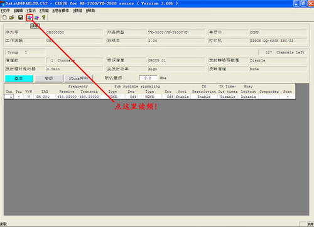Create a new file via toolbar icon
The width and height of the screenshot is (314, 227).
click(4, 18)
